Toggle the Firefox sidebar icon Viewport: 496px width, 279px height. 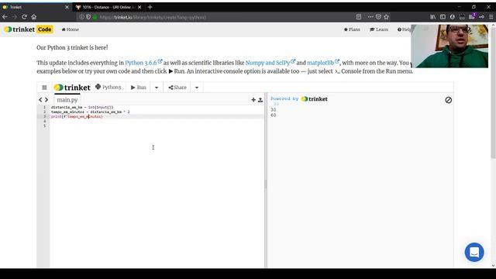443,17
